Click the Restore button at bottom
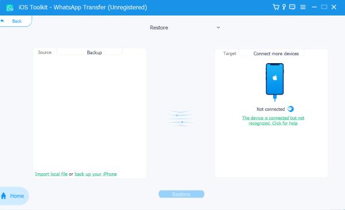The image size is (345, 210). [x=181, y=194]
